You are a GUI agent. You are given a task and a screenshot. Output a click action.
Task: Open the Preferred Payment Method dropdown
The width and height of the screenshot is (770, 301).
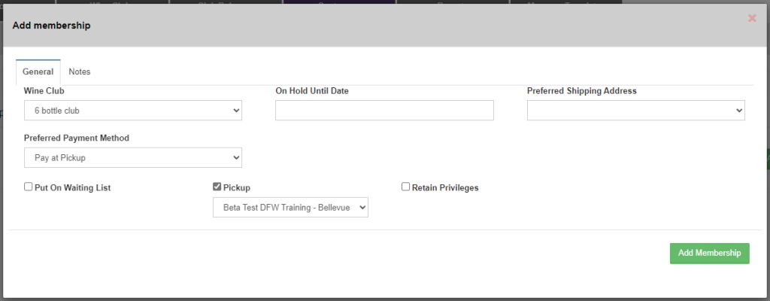(x=132, y=157)
